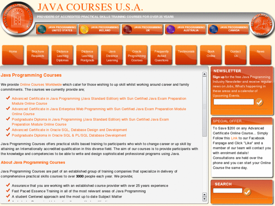Screen dimensions: 275x206
Task: Click the Java Programming Courses heading
Action: tap(31, 75)
